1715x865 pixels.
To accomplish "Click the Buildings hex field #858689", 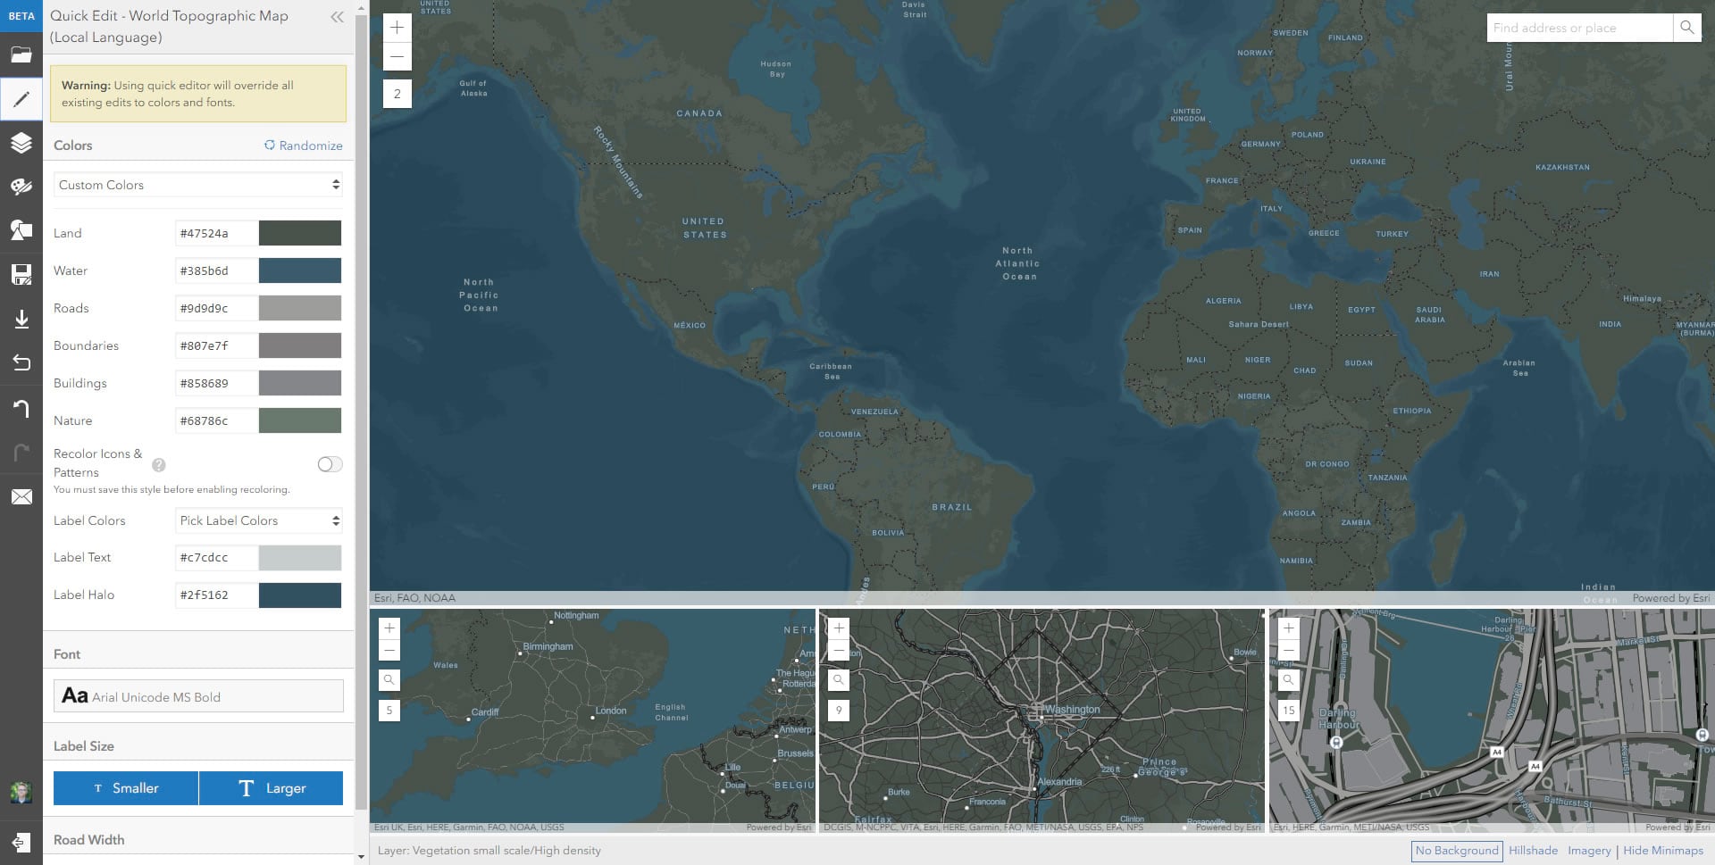I will (x=216, y=383).
